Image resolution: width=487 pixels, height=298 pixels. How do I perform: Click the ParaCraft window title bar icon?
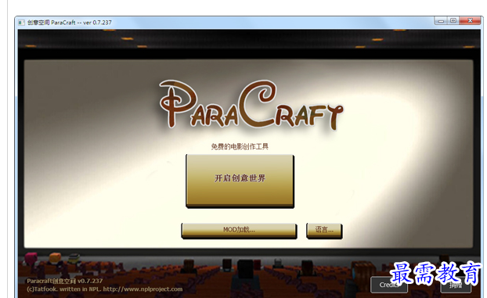click(21, 23)
